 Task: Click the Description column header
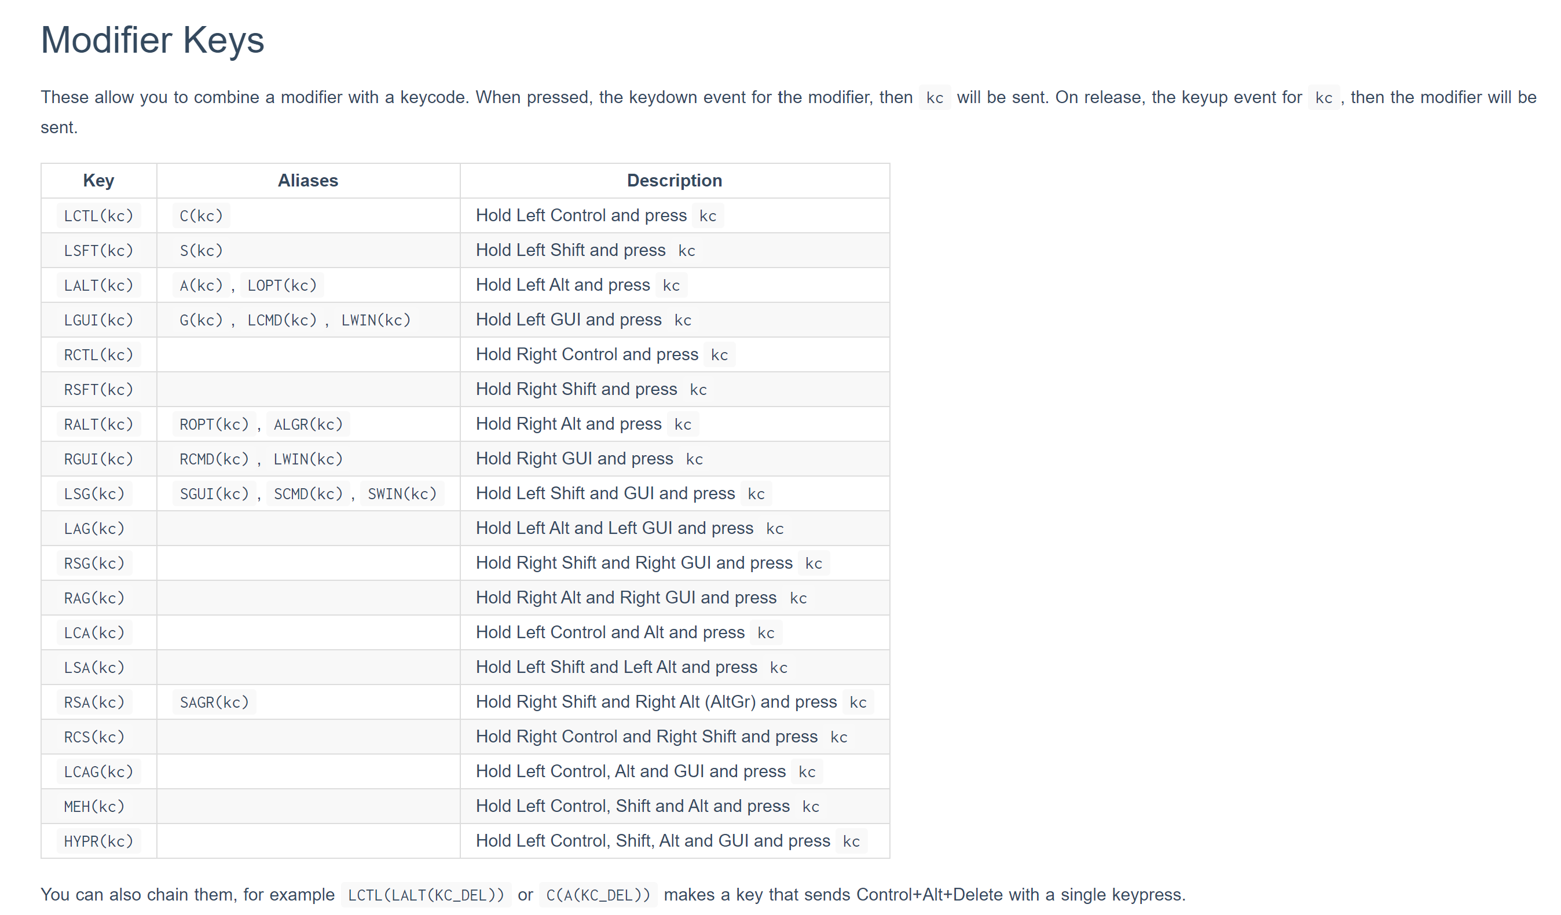coord(673,181)
